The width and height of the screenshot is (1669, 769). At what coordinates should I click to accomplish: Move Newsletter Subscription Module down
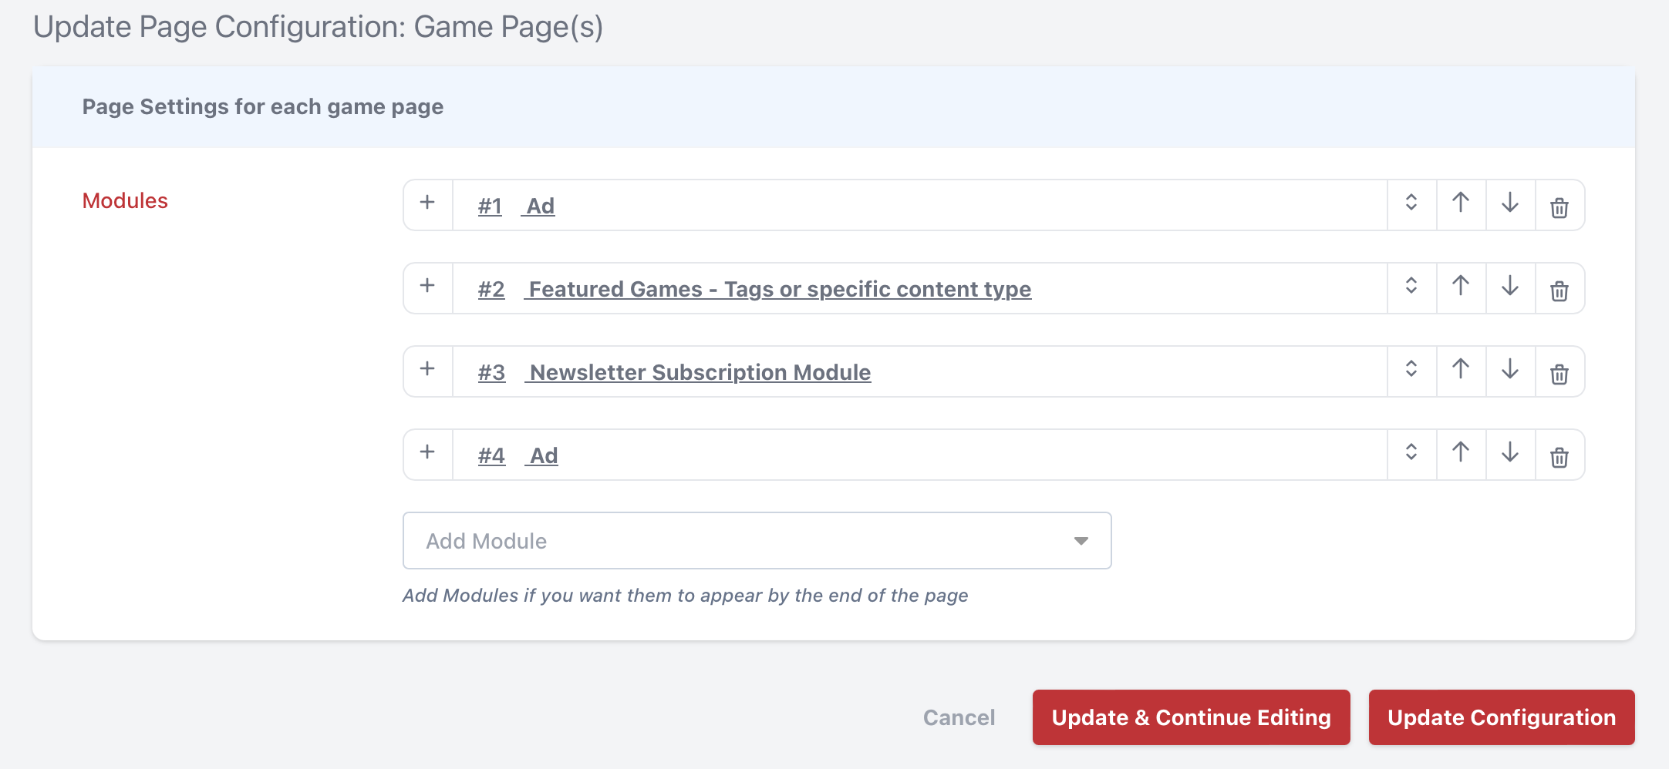pyautogui.click(x=1510, y=371)
